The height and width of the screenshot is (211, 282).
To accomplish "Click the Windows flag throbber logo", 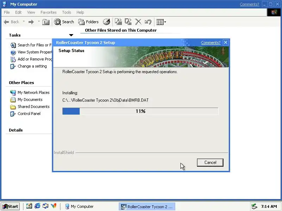I will (274, 12).
